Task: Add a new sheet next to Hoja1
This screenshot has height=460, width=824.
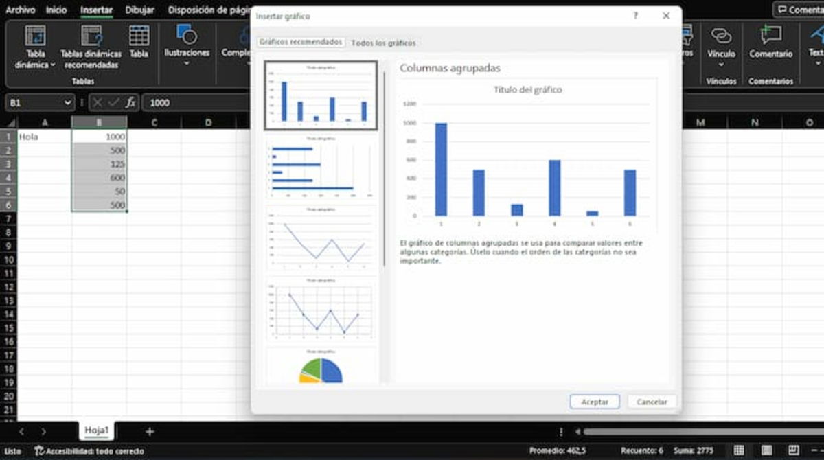Action: 149,431
